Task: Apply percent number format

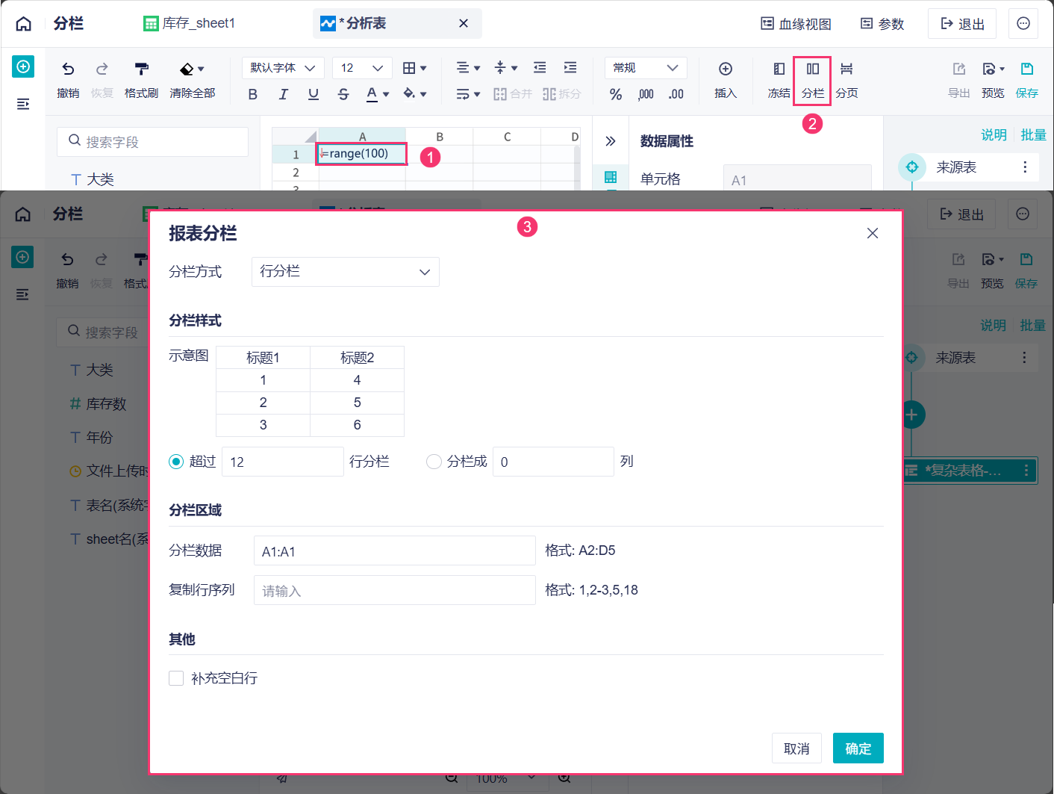Action: (x=616, y=94)
